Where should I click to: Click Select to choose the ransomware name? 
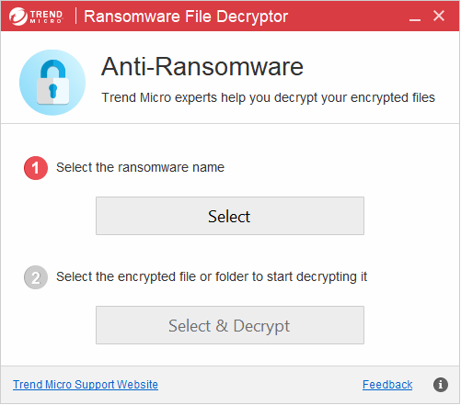tap(230, 216)
